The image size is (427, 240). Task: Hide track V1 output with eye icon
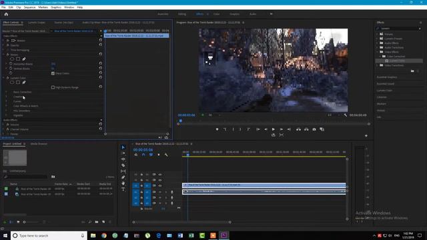point(160,185)
